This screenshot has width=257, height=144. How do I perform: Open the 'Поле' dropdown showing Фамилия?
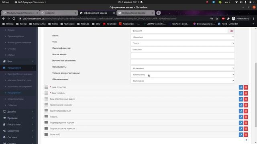183,37
